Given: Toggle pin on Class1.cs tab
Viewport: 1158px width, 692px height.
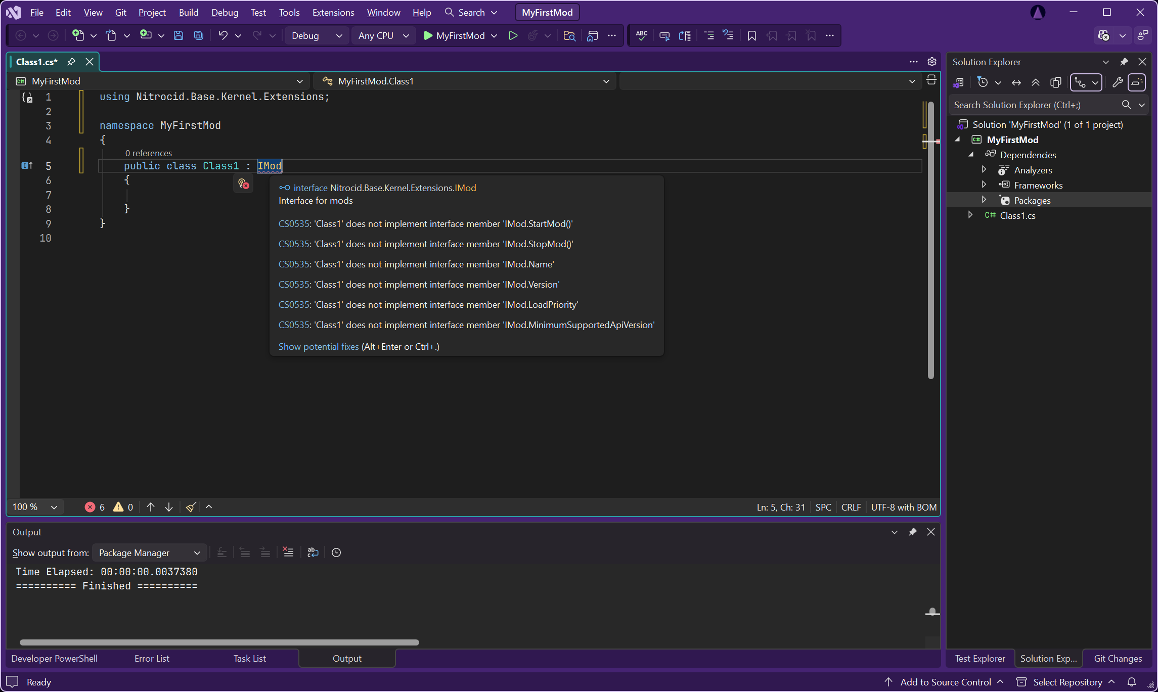Looking at the screenshot, I should click(71, 62).
